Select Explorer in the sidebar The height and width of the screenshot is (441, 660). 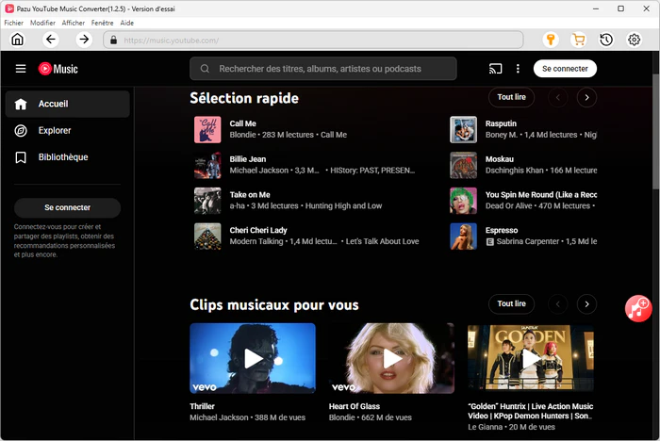coord(67,130)
